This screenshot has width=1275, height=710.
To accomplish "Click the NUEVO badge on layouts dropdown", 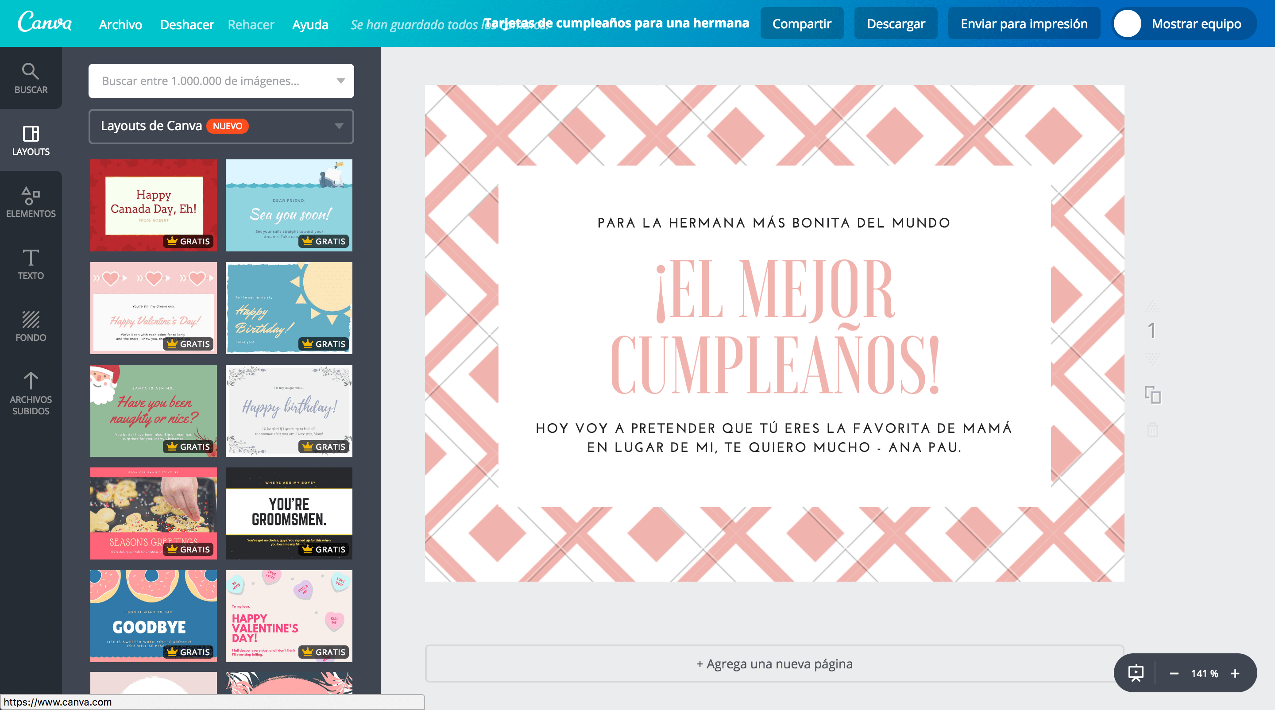I will click(x=227, y=126).
